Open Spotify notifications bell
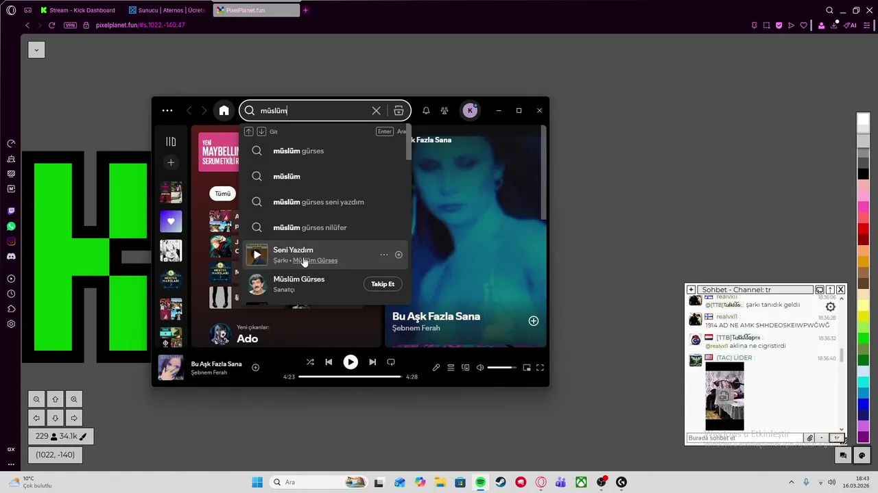The image size is (878, 493). [x=426, y=110]
